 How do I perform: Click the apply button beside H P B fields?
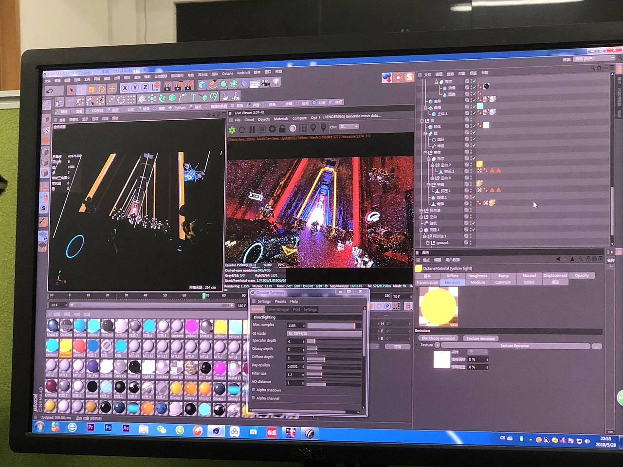click(x=397, y=346)
